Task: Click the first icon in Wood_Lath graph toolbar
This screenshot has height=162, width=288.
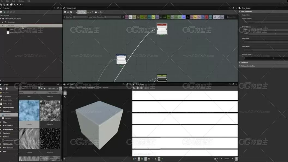Action: (x=65, y=12)
